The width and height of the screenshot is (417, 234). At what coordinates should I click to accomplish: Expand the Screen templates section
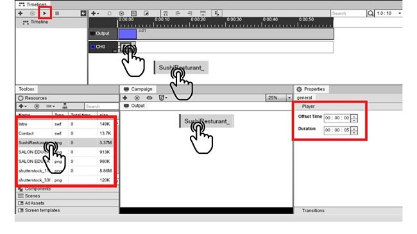tap(67, 210)
